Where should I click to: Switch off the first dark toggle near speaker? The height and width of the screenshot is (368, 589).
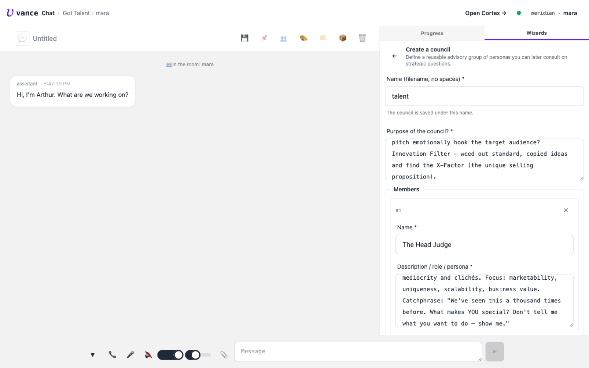pyautogui.click(x=170, y=355)
